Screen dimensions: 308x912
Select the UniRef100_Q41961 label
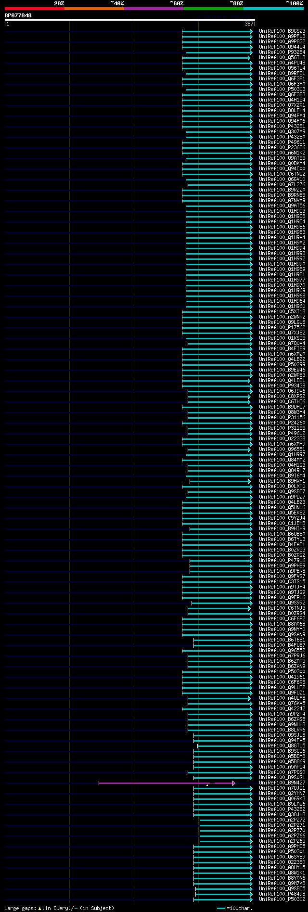pos(282,677)
